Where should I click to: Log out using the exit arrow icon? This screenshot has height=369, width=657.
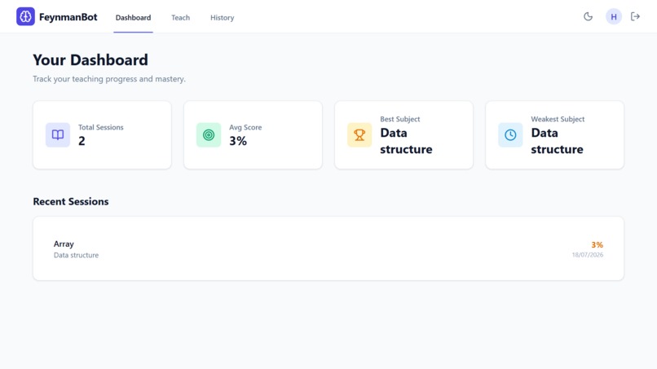pyautogui.click(x=635, y=16)
